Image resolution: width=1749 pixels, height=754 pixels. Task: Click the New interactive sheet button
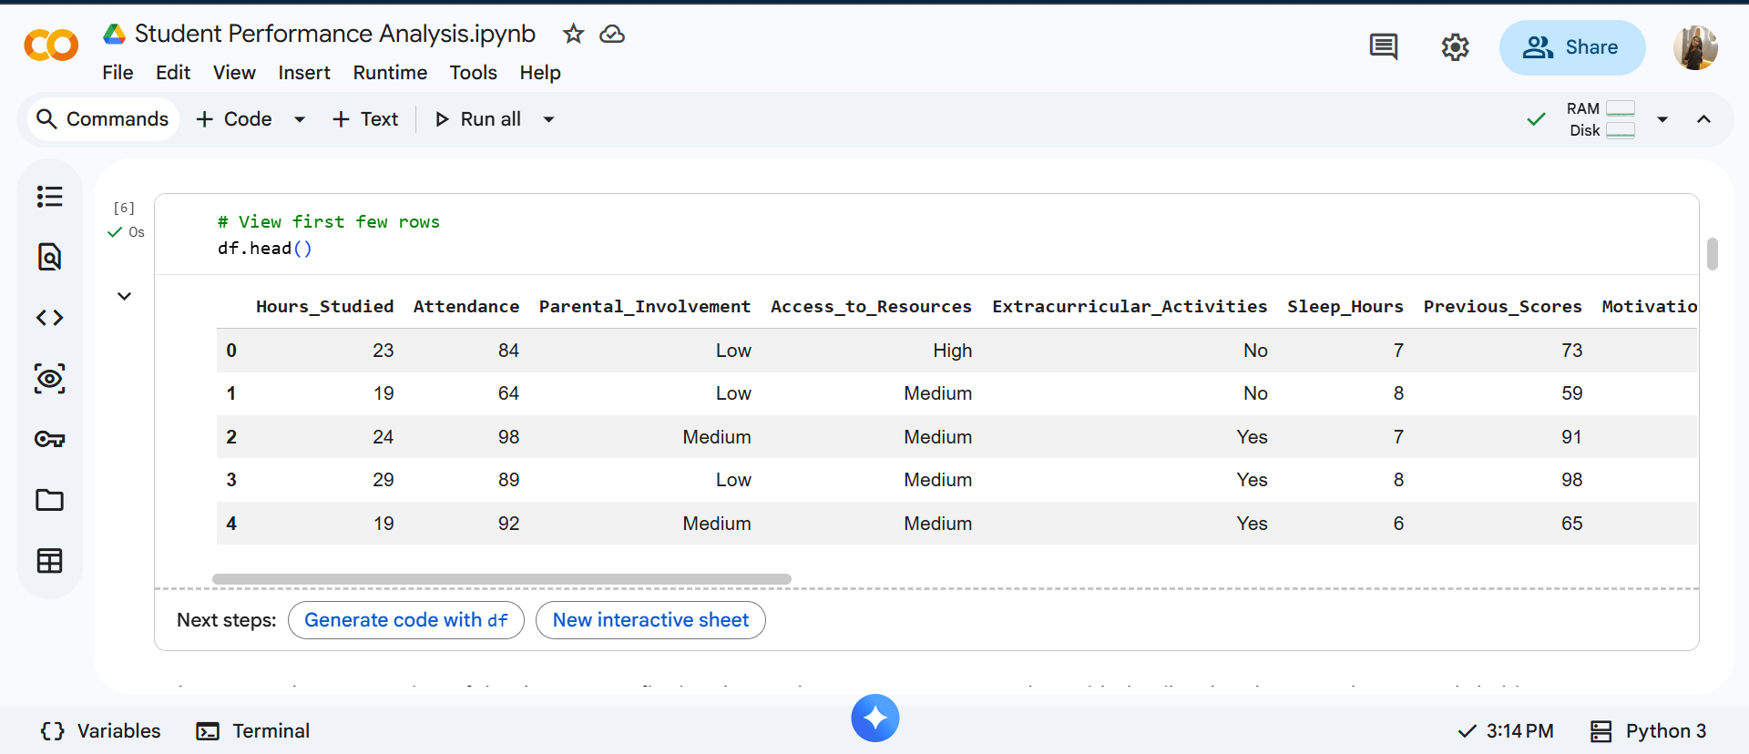650,620
